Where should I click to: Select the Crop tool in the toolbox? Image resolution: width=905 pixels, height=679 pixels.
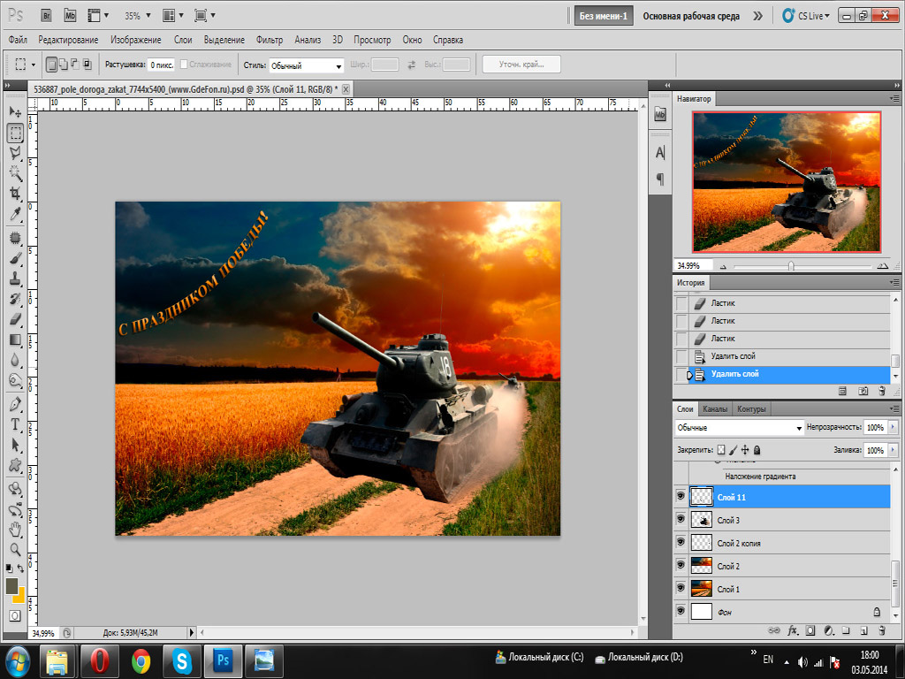pyautogui.click(x=15, y=194)
